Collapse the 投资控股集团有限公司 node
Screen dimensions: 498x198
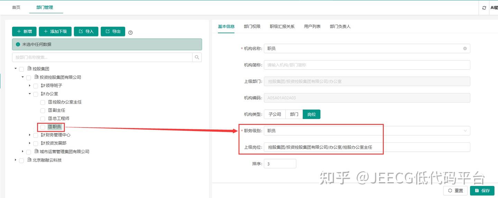(23, 77)
